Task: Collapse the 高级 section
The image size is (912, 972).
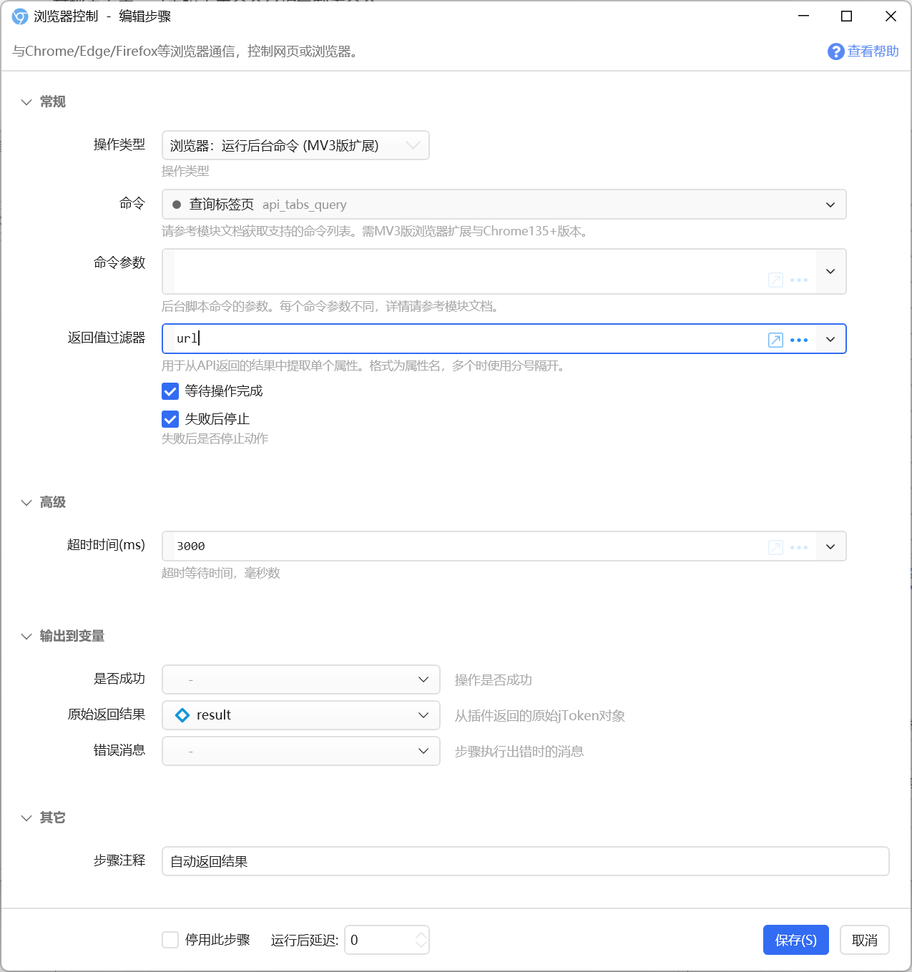Action: (x=26, y=503)
